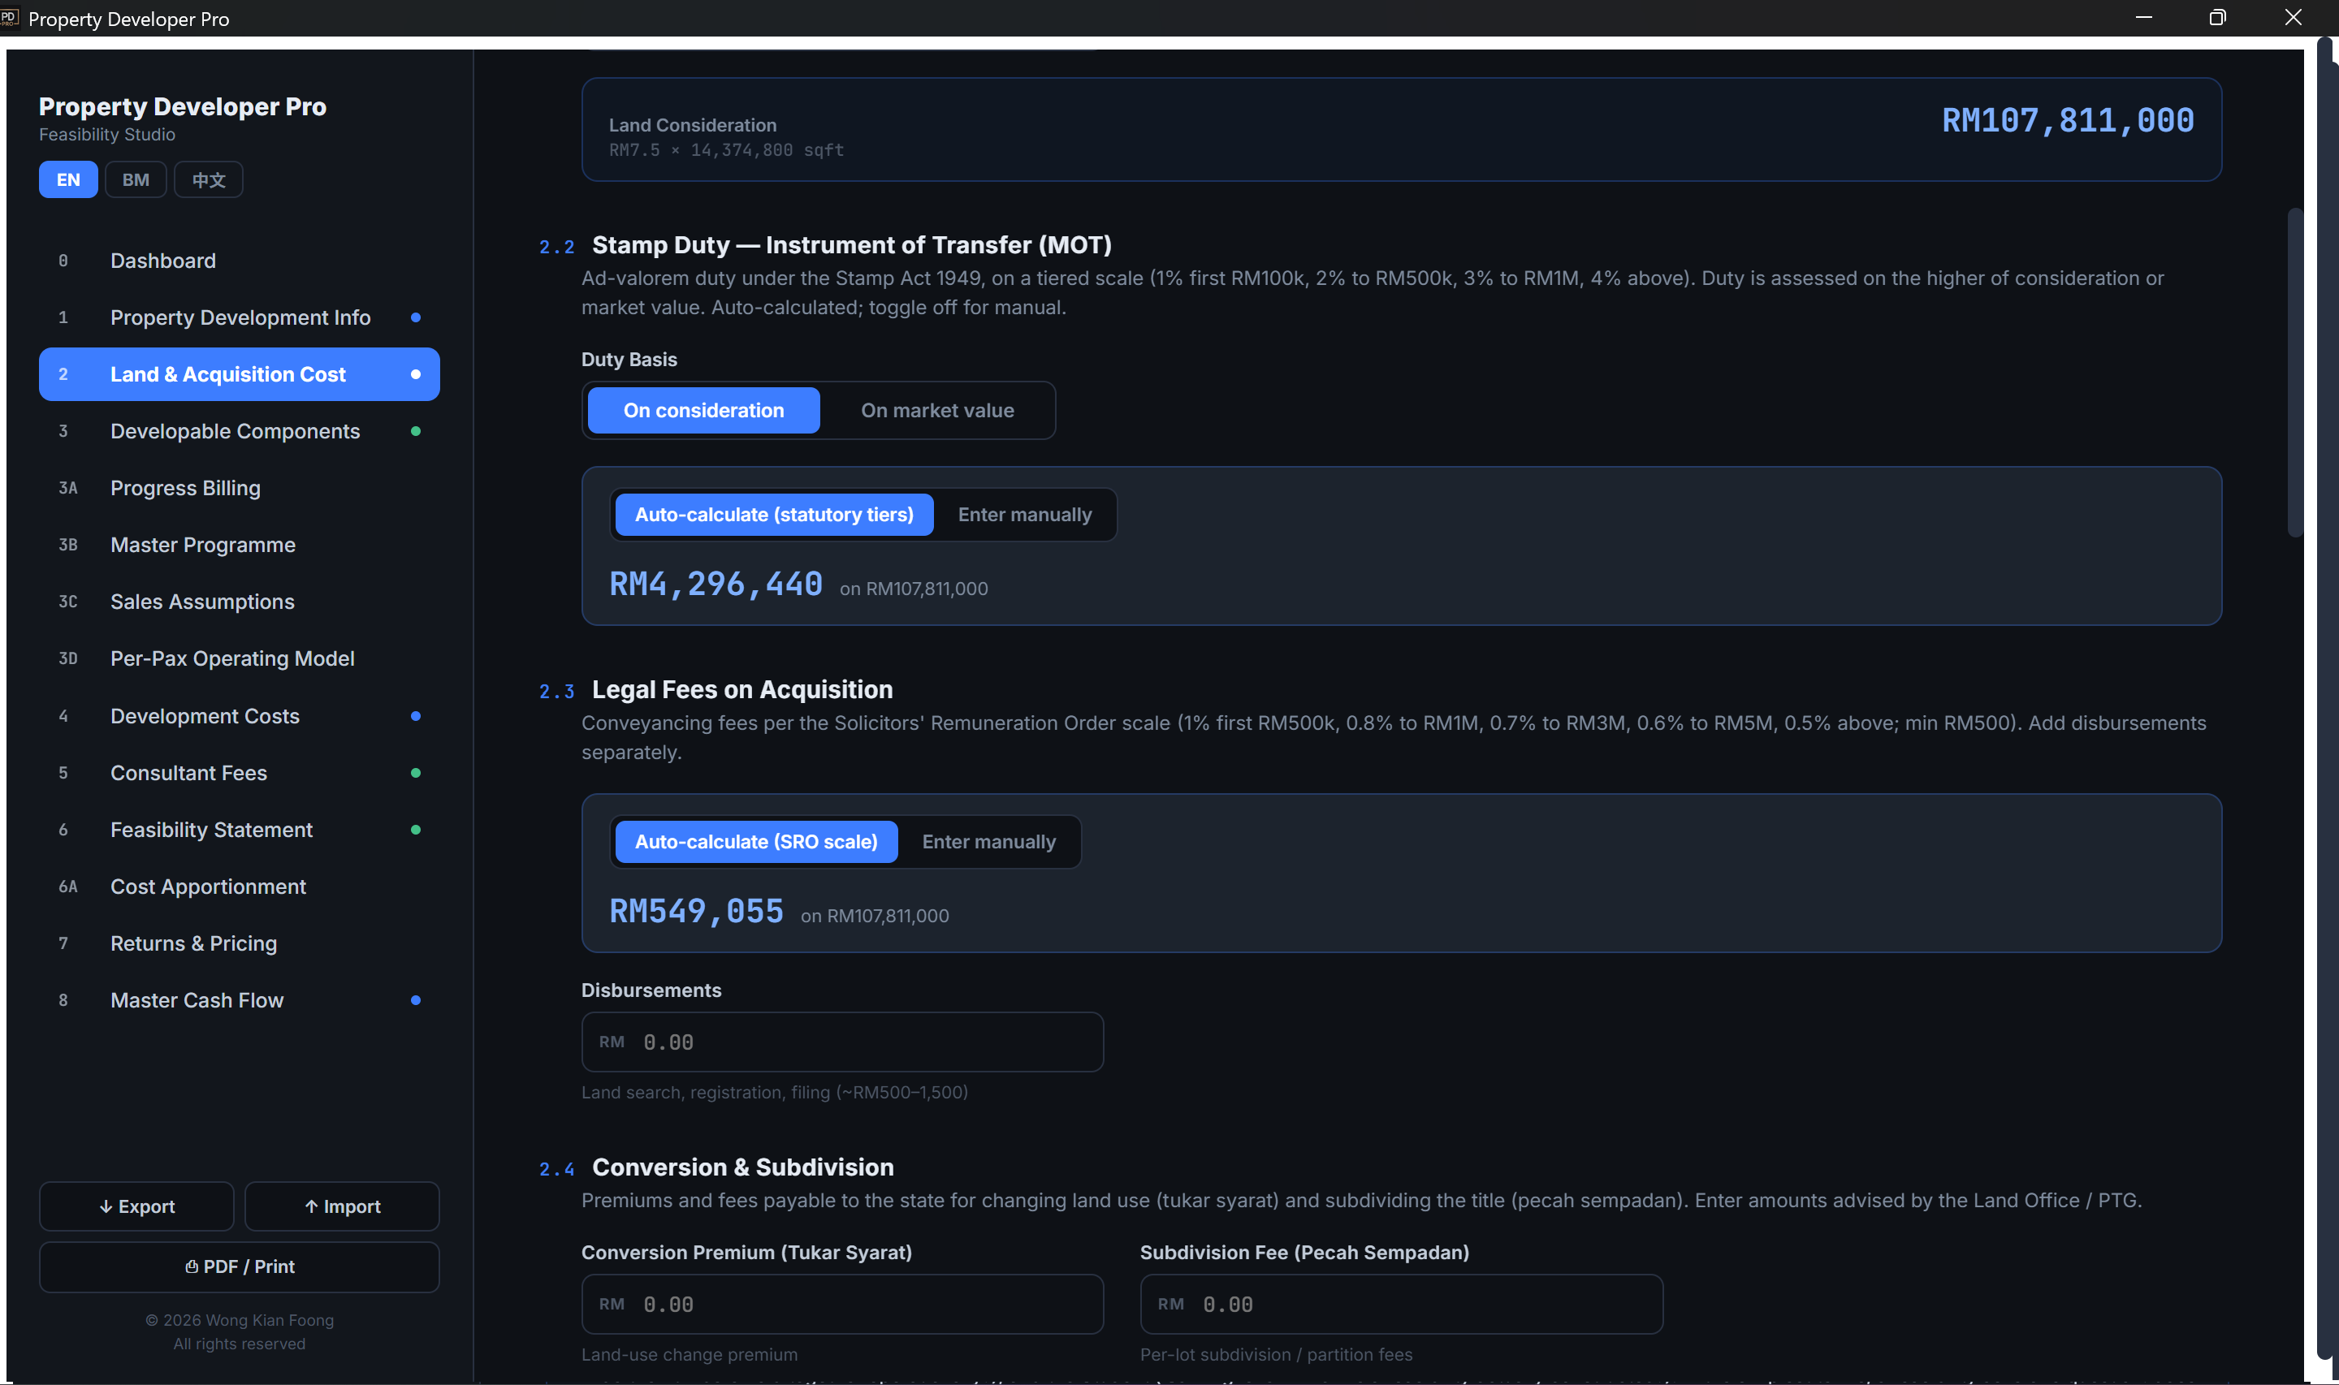Viewport: 2339px width, 1385px height.
Task: Open PDF / Print export
Action: pos(239,1266)
